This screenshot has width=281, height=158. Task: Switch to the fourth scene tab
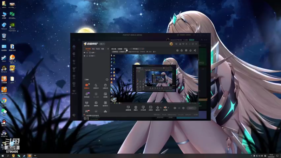(x=103, y=49)
